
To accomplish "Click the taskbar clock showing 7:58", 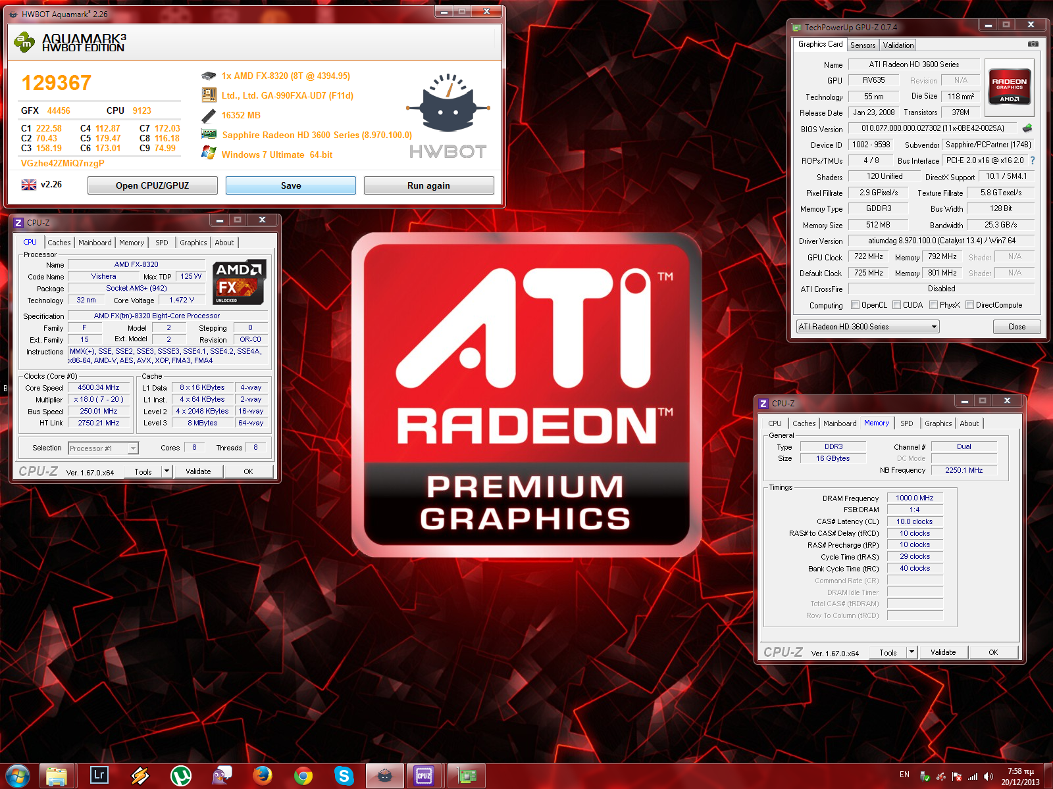I will [1021, 777].
